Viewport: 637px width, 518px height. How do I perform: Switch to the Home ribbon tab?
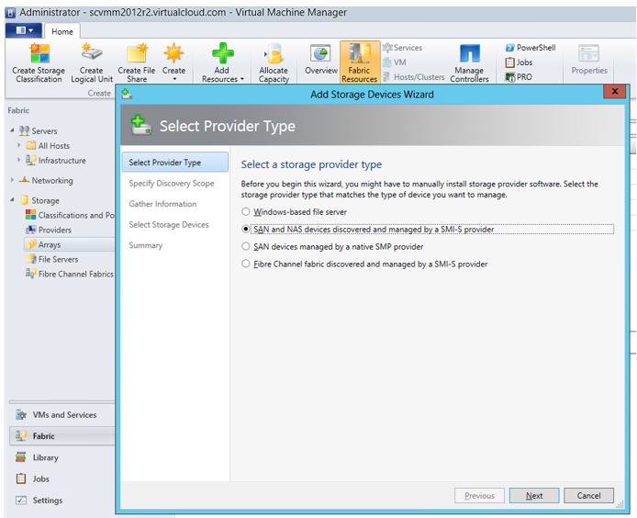62,31
